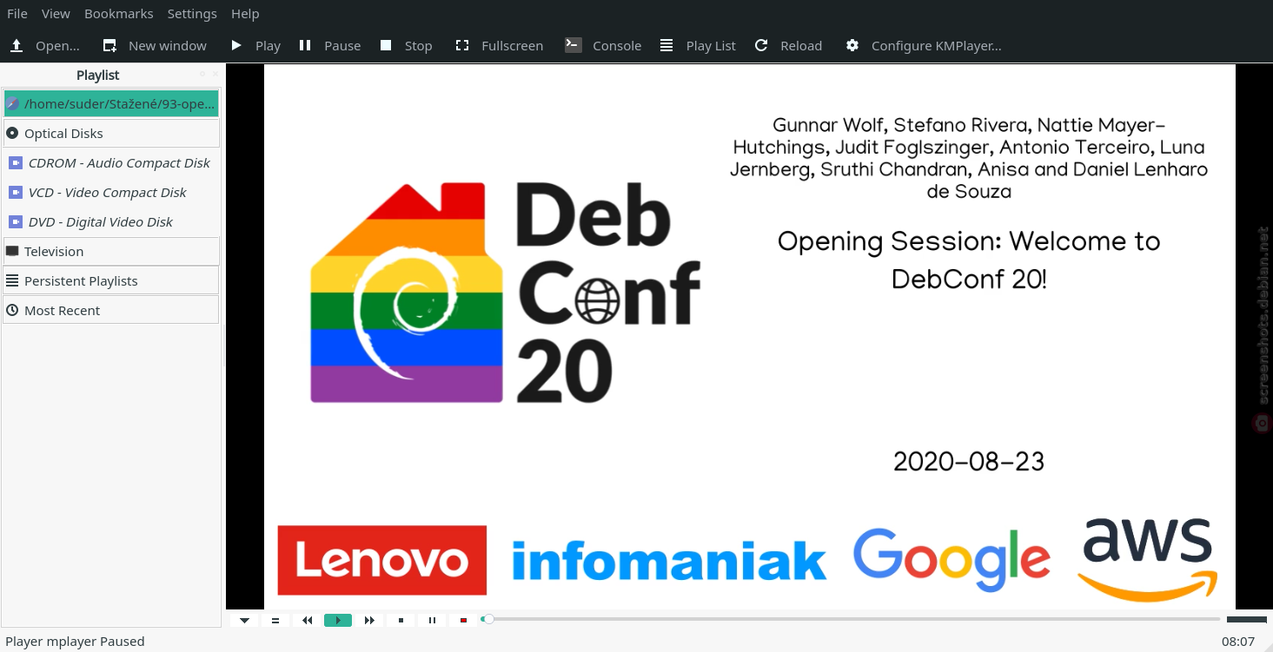Select the /home/suder/Stažené/93-ope... playlist entry
The height and width of the screenshot is (652, 1273).
tap(111, 104)
